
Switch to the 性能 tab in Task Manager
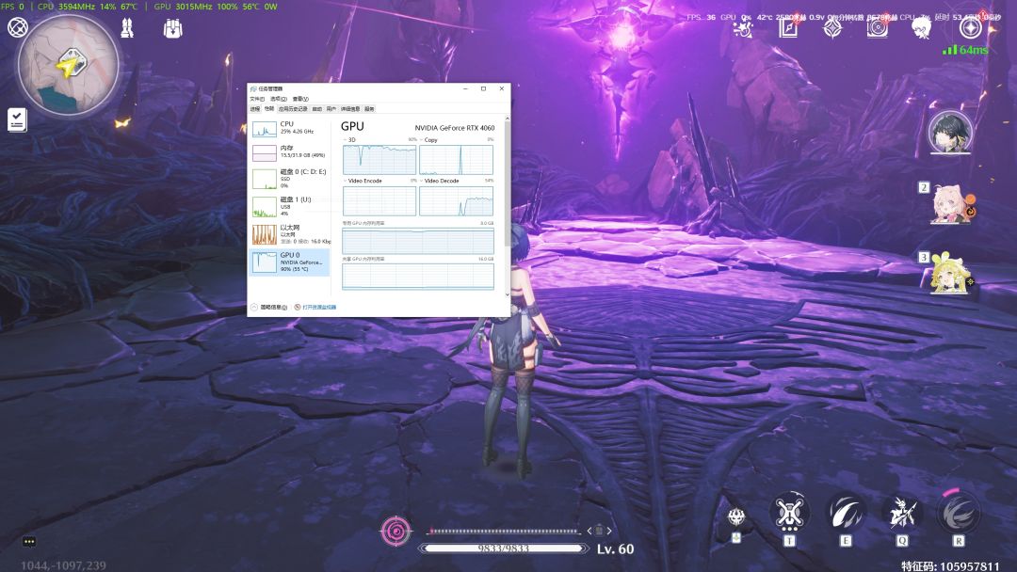(268, 109)
